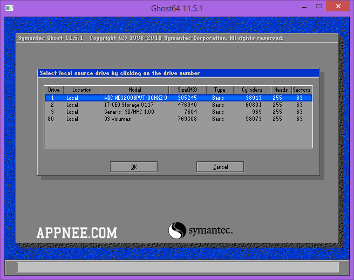The height and width of the screenshot is (280, 354).
Task: Click size value 476940
Action: pyautogui.click(x=187, y=105)
